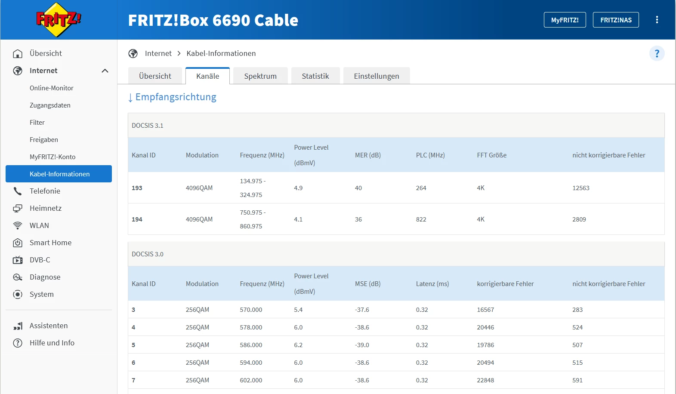Click the 594.000 frequency cell
The height and width of the screenshot is (394, 676).
click(x=251, y=363)
